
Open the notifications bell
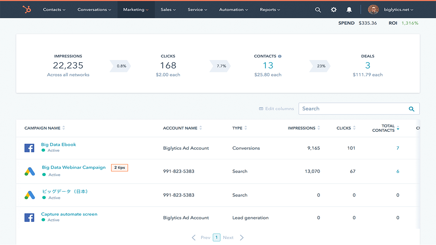349,10
